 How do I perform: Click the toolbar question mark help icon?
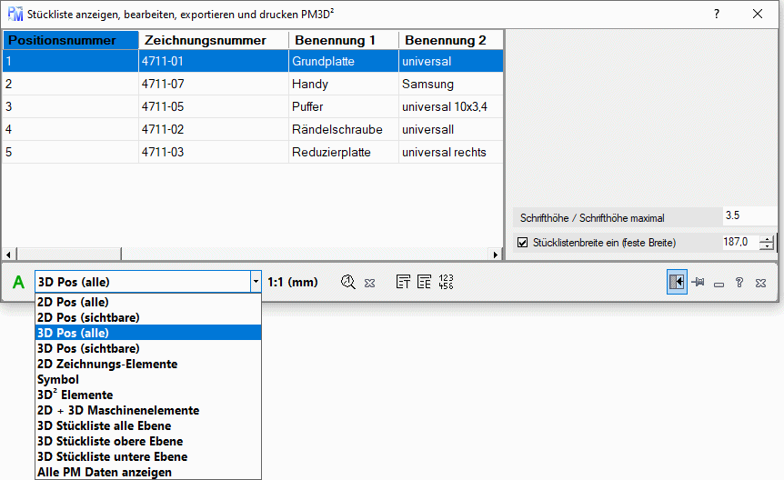(x=739, y=283)
